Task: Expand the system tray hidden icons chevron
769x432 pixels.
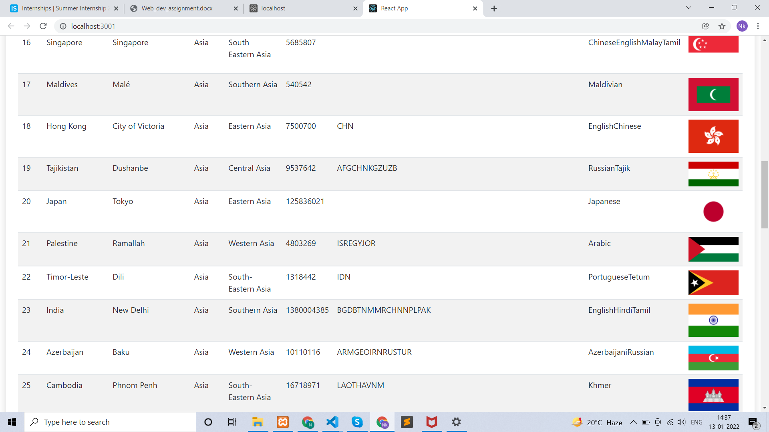Action: [633, 422]
